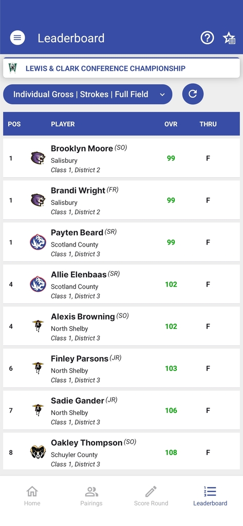Select the Leaderboard list icon
Screen dimensions: 243x526
[210, 492]
